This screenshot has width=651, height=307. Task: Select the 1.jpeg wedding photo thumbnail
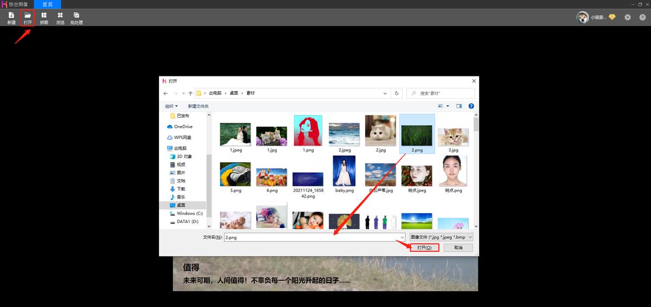point(235,134)
